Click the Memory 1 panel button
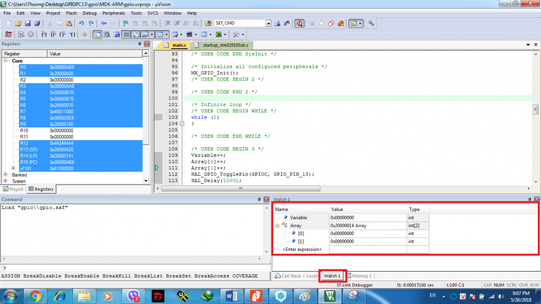Screen dimensions: 541x304 pyautogui.click(x=360, y=276)
